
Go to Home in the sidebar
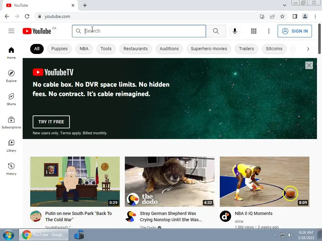11,53
